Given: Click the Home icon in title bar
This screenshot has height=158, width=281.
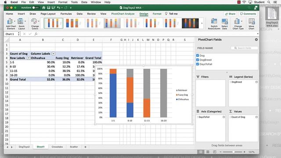Looking at the screenshot, I should (x=43, y=8).
